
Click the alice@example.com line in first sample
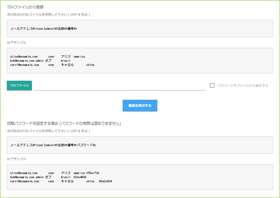click(48, 57)
